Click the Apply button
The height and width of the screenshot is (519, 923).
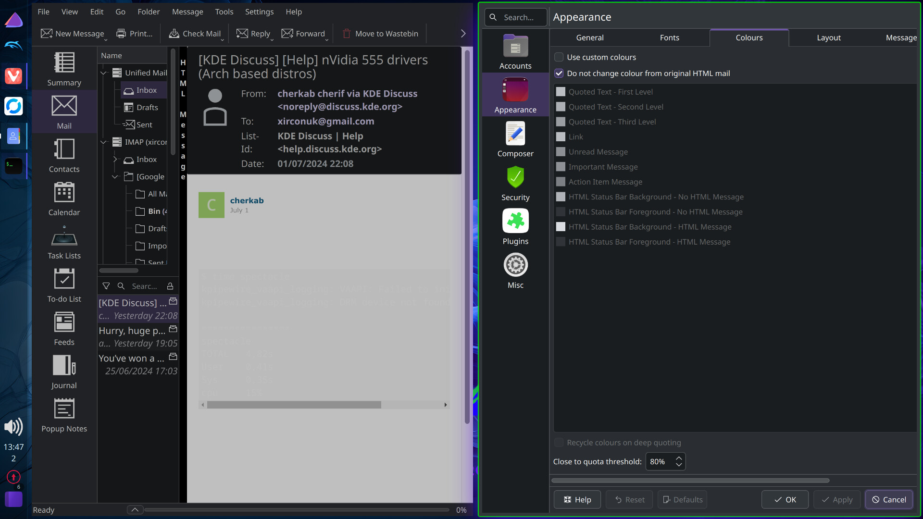pos(837,500)
